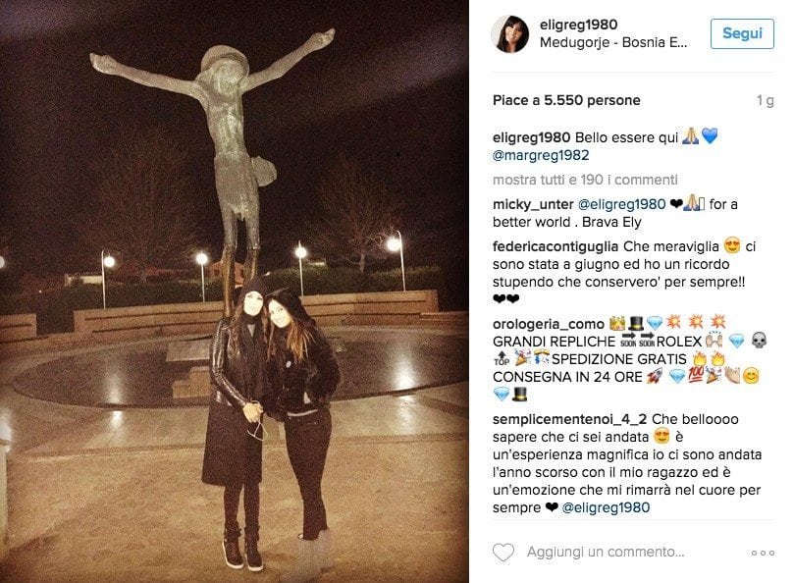Open eligreg1980 username in the post header
The width and height of the screenshot is (793, 583).
[579, 25]
